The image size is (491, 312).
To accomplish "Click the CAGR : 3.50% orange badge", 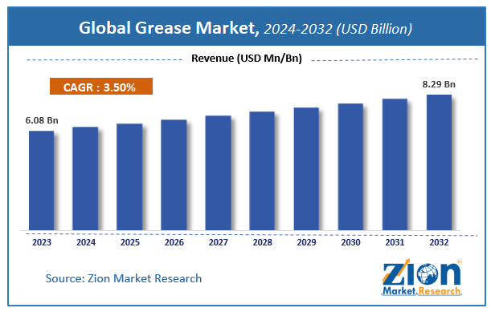I will point(101,87).
